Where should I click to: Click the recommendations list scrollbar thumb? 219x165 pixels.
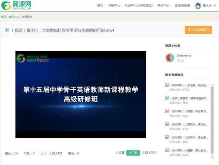tap(212, 120)
